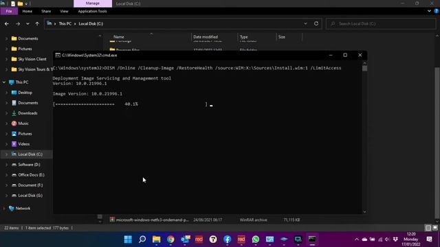Screen dimensions: 440x247
Task: Switch to the Home ribbon tab
Action: 27,11
